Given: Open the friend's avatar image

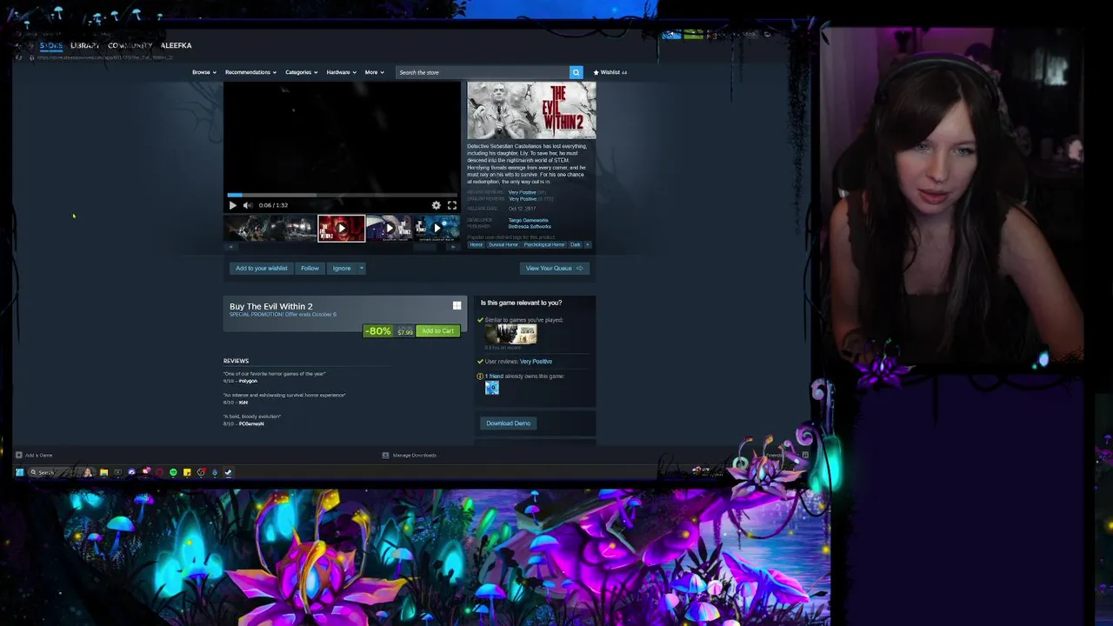Looking at the screenshot, I should click(x=492, y=389).
